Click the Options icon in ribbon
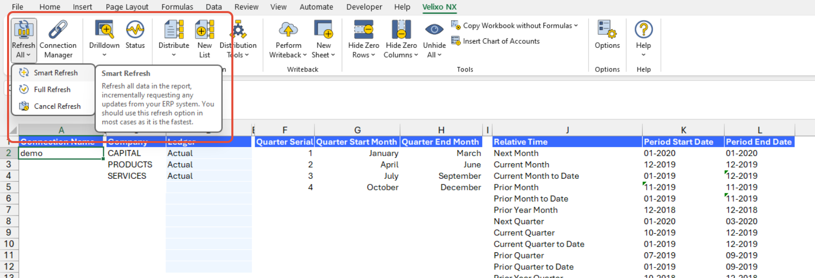Screen dimensions: 815x278 [607, 30]
